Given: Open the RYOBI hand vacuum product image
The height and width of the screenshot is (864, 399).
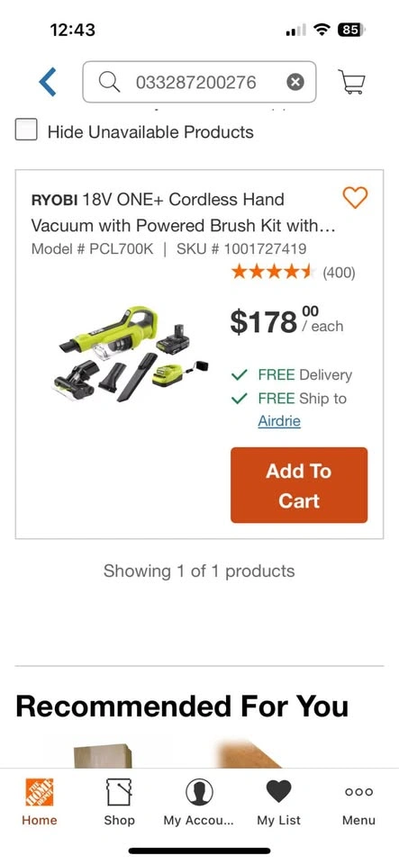Looking at the screenshot, I should 132,353.
